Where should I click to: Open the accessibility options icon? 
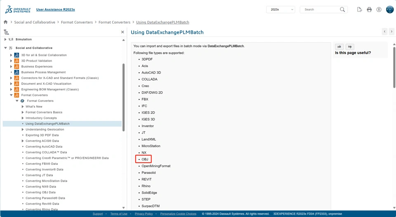tap(379, 9)
